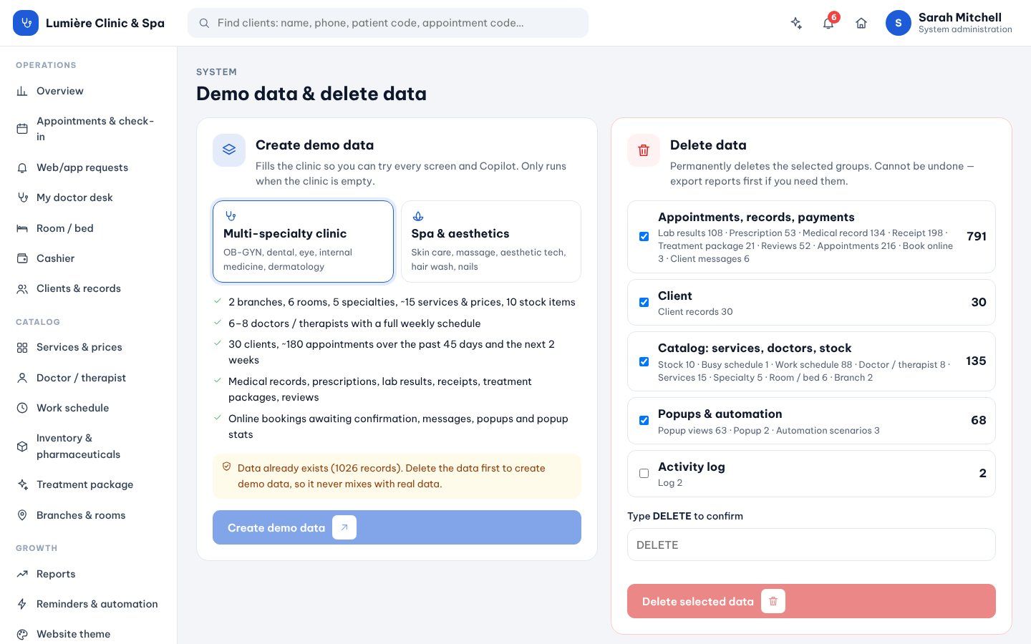Click the Inventory & pharmaceuticals box icon

click(x=22, y=446)
